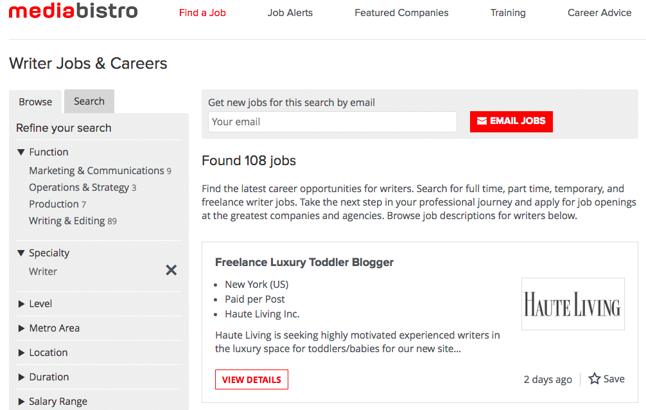This screenshot has width=646, height=410.
Task: Click the Your email input field
Action: point(332,121)
